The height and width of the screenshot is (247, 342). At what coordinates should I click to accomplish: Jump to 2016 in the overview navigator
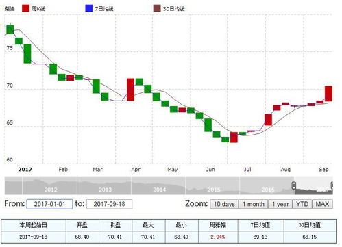[x=268, y=190]
